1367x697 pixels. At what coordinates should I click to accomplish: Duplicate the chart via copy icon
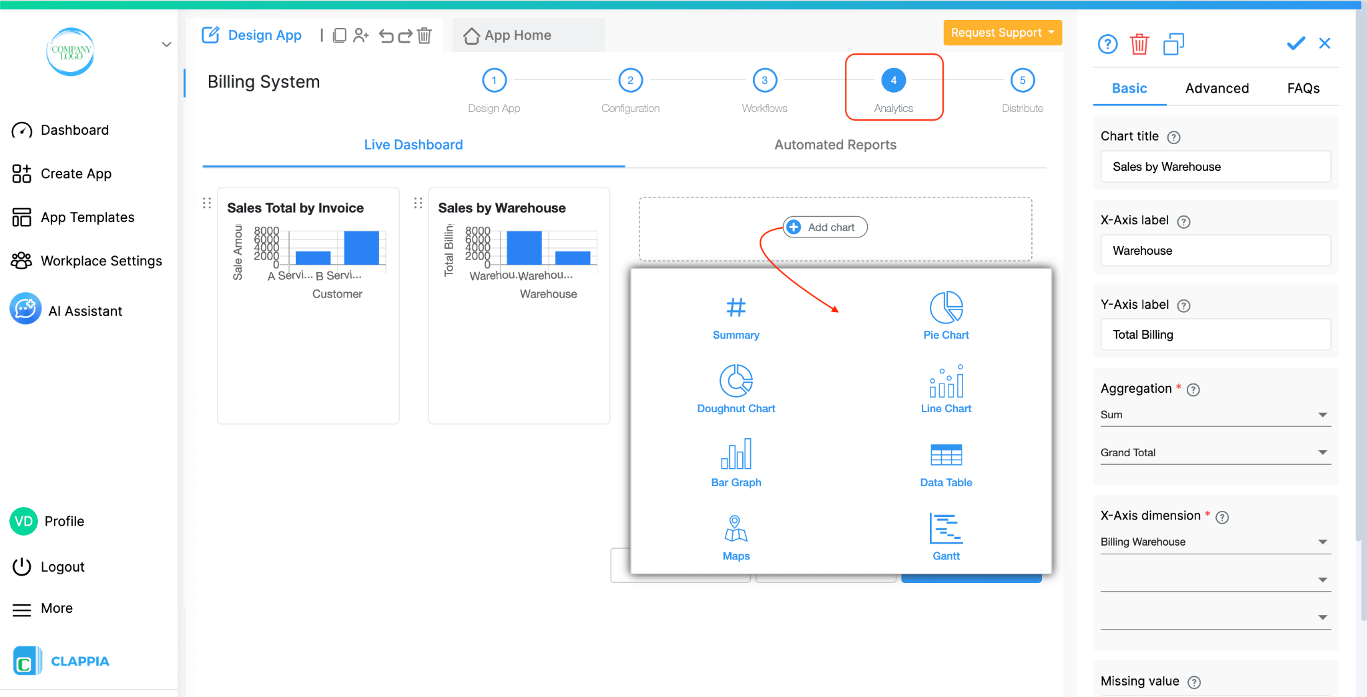click(1173, 44)
